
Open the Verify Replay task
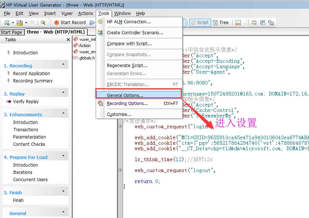tap(26, 101)
